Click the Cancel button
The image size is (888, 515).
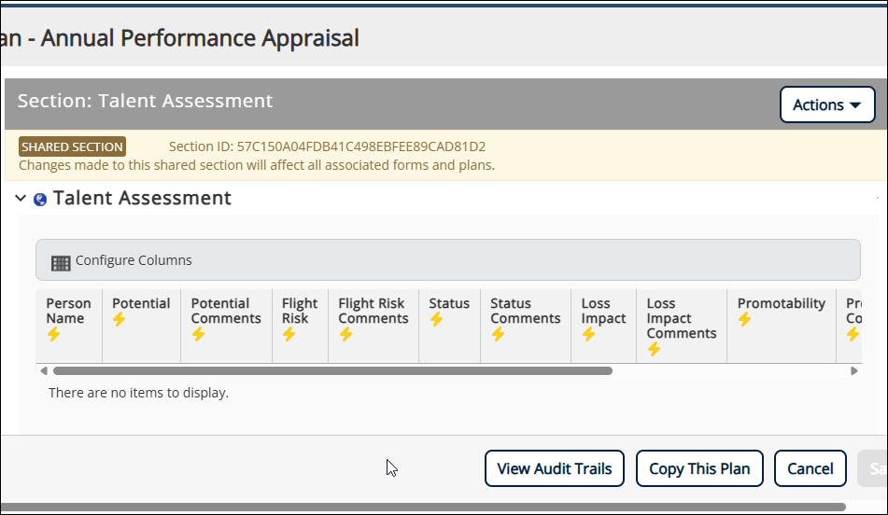click(810, 468)
